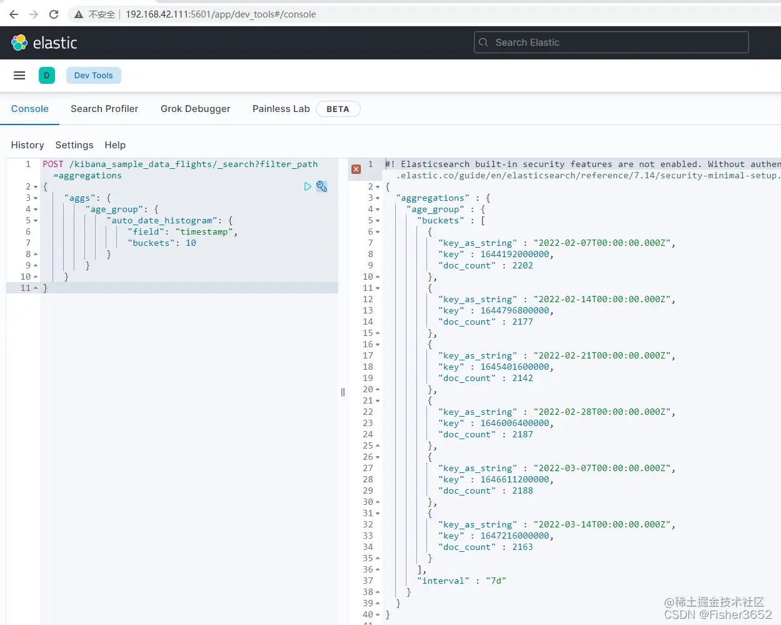781x625 pixels.
Task: Open the Painless Lab tab
Action: [x=281, y=108]
